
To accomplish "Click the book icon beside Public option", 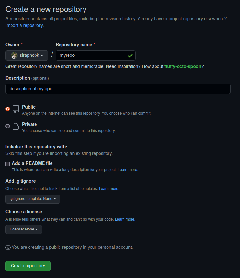I will pyautogui.click(x=16, y=109).
